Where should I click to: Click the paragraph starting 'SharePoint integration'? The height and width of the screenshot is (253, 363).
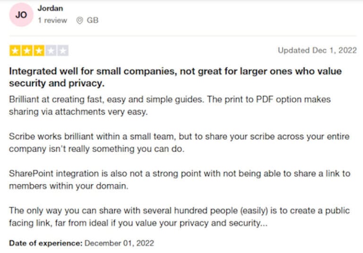(x=180, y=179)
